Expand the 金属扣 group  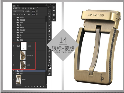click(x=16, y=18)
